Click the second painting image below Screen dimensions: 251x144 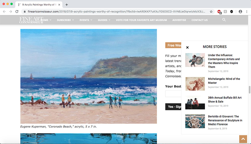pos(88,138)
